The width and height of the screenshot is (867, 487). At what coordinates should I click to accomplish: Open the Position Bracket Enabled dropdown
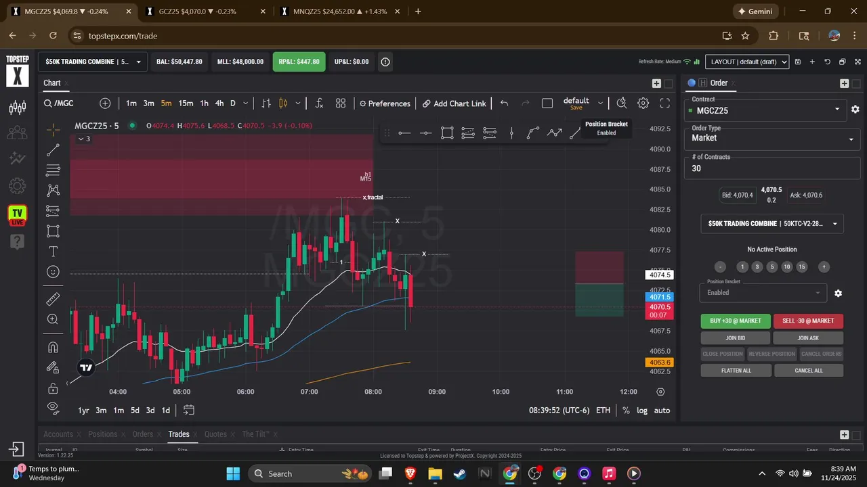tap(763, 292)
